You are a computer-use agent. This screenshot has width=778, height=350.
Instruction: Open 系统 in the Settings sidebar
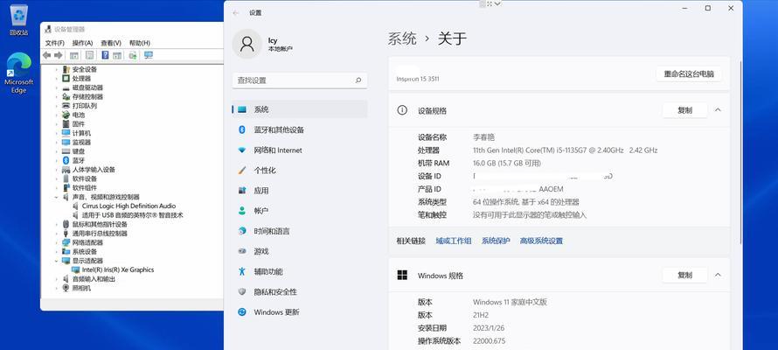(300, 109)
